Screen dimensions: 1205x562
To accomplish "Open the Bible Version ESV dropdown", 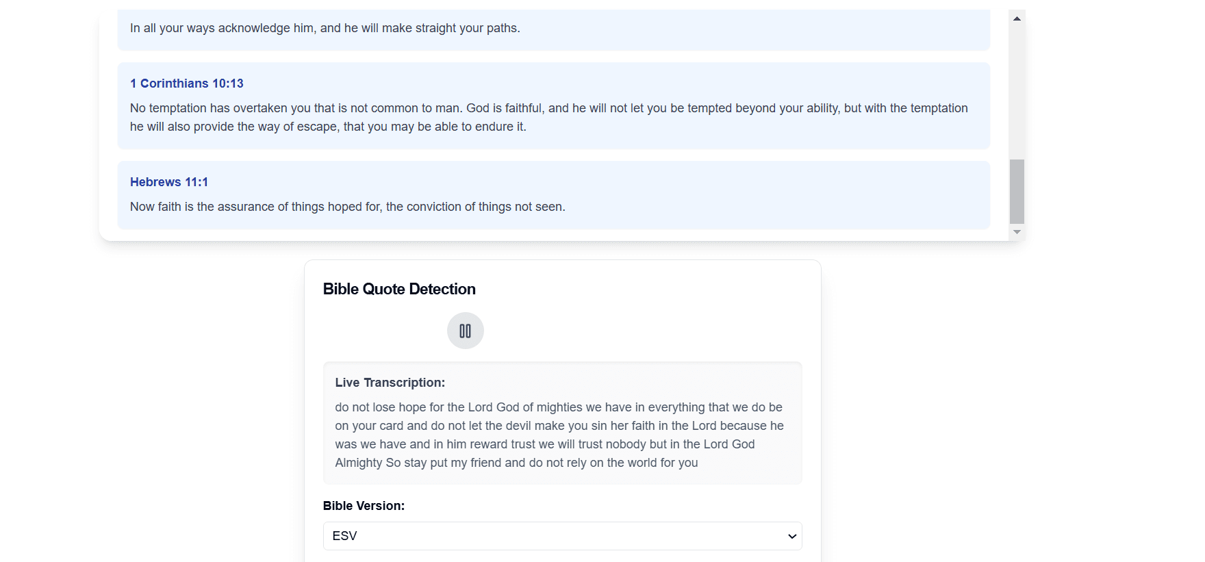I will tap(561, 536).
